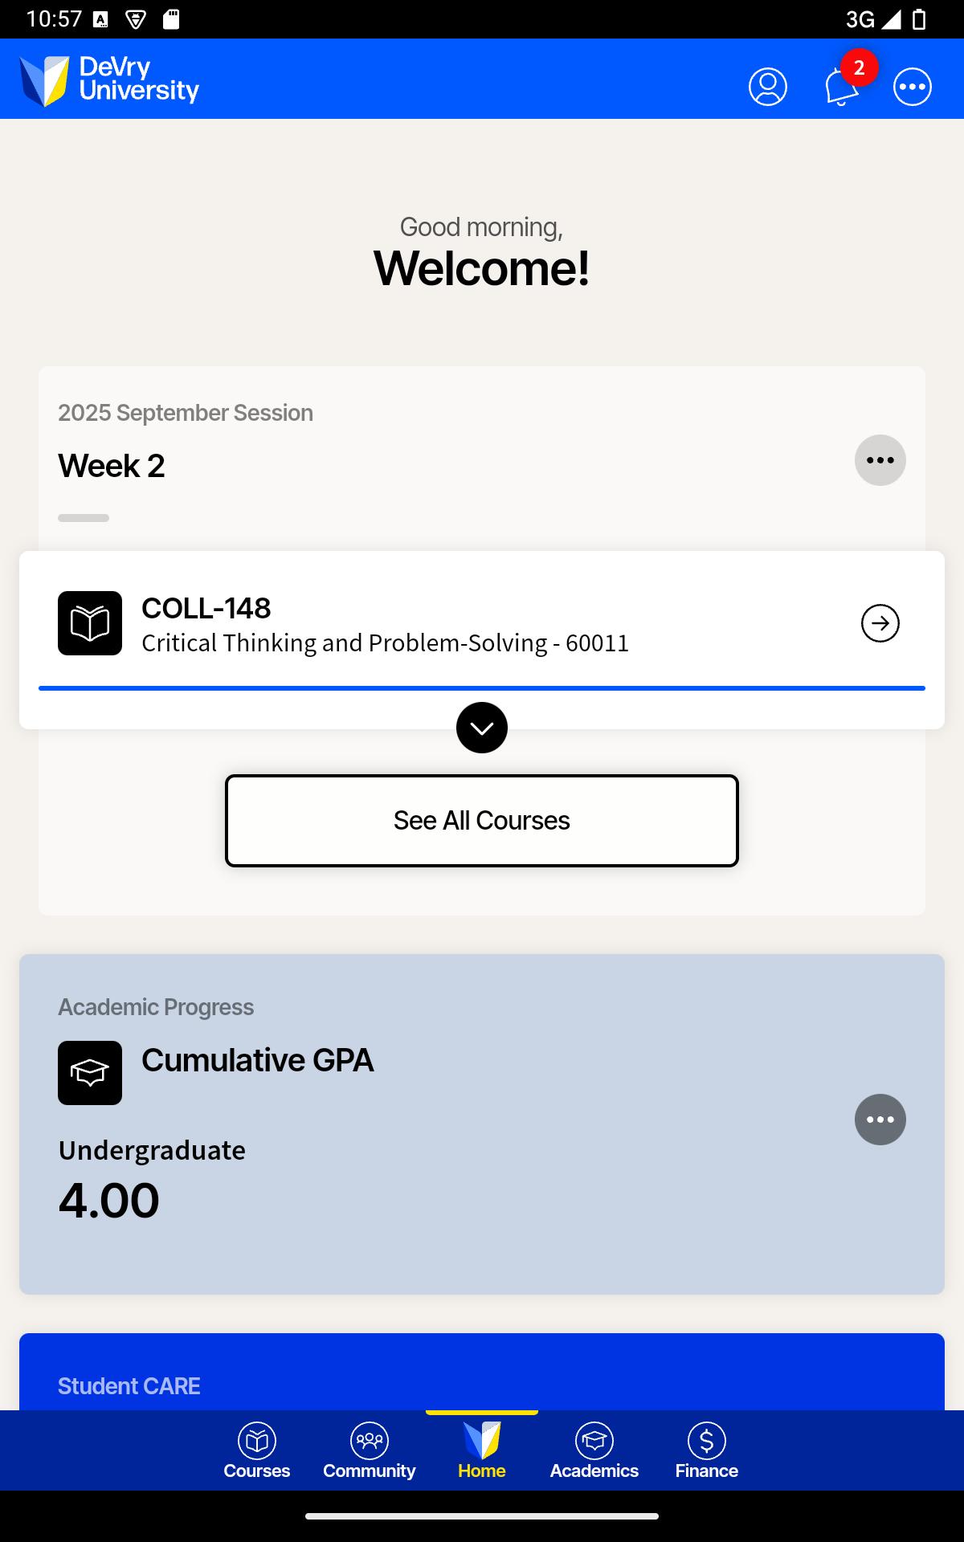Open the user profile icon
The width and height of the screenshot is (964, 1542).
pyautogui.click(x=767, y=87)
